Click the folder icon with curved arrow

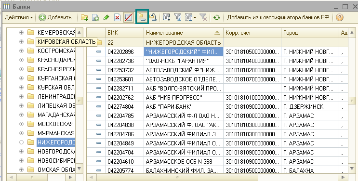tap(153, 18)
